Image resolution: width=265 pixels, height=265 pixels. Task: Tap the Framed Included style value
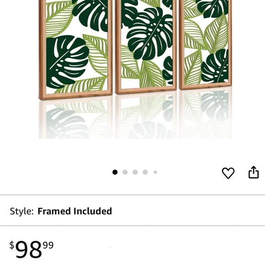[74, 211]
